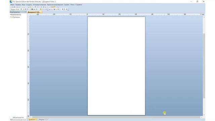Click the scroll up arrow of the vertical scrollbar
The image size is (215, 121).
(x=204, y=17)
